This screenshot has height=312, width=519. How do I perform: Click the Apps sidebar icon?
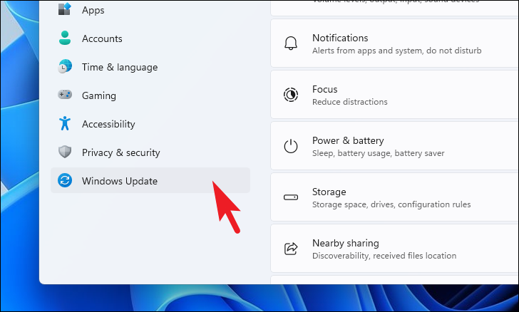[65, 9]
